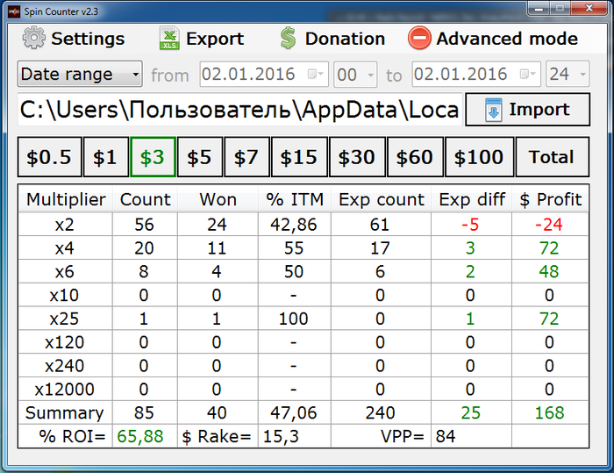Click the x2 count value 56

[144, 225]
